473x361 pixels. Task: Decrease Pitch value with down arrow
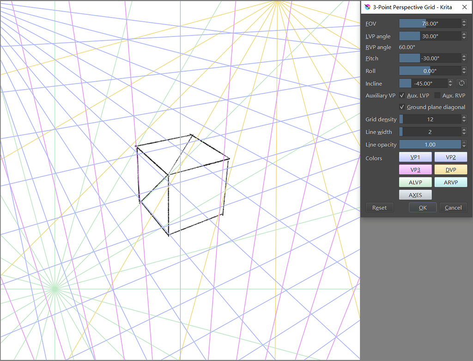tap(464, 60)
